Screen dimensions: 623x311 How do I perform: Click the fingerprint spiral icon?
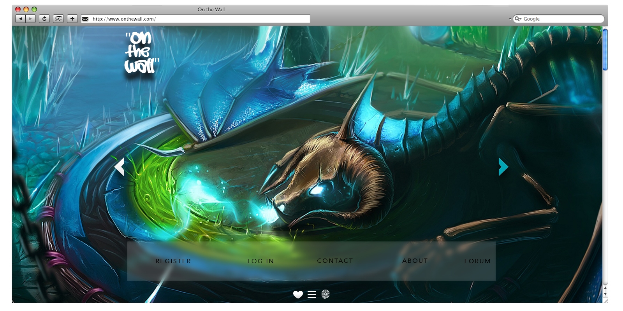[326, 294]
